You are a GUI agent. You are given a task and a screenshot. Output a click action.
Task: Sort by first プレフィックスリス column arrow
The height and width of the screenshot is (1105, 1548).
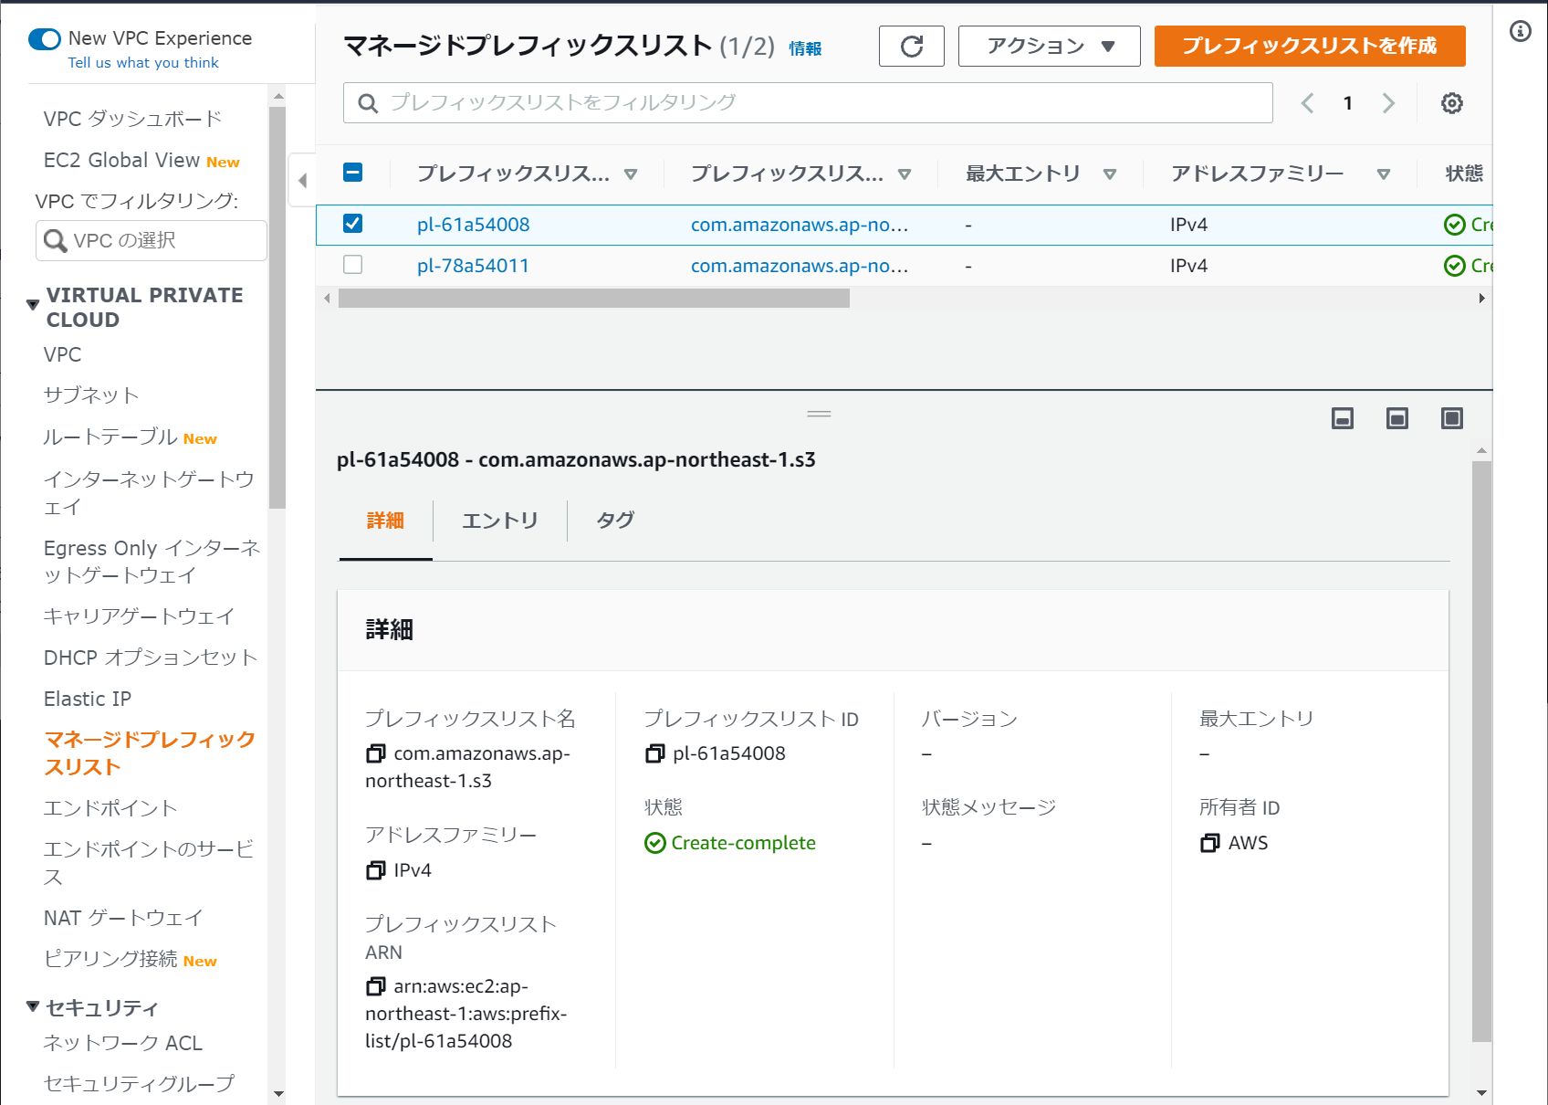tap(630, 174)
